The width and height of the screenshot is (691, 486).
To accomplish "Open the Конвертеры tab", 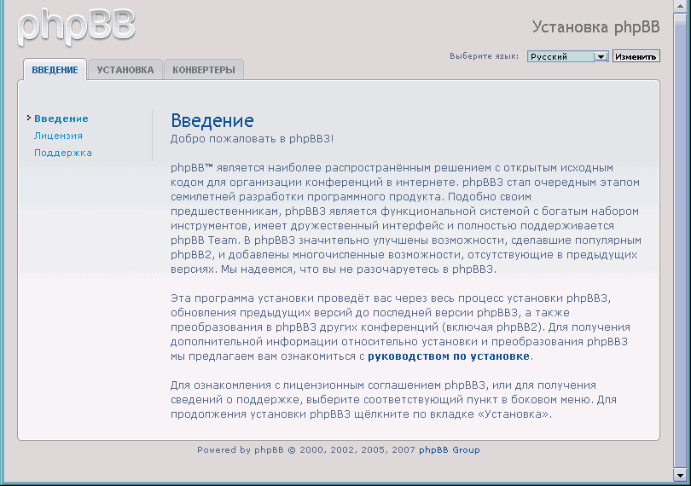I will click(203, 70).
